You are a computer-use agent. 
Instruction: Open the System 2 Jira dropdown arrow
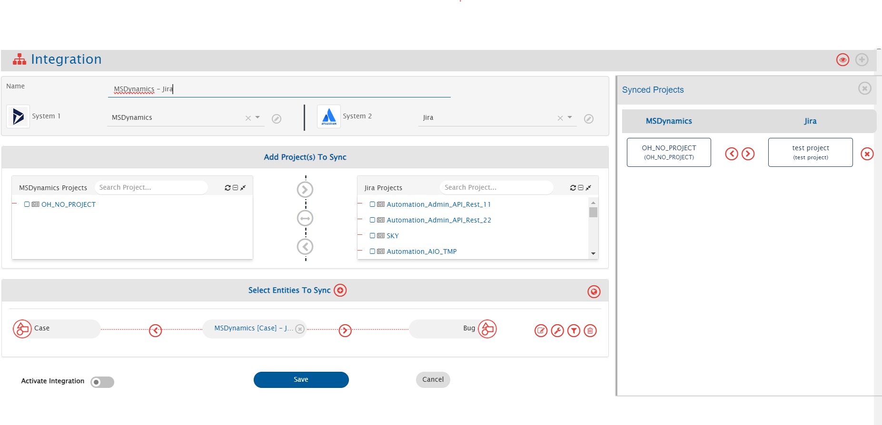pyautogui.click(x=570, y=117)
